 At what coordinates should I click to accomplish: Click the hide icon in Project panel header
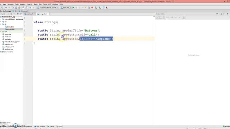click(x=21, y=14)
